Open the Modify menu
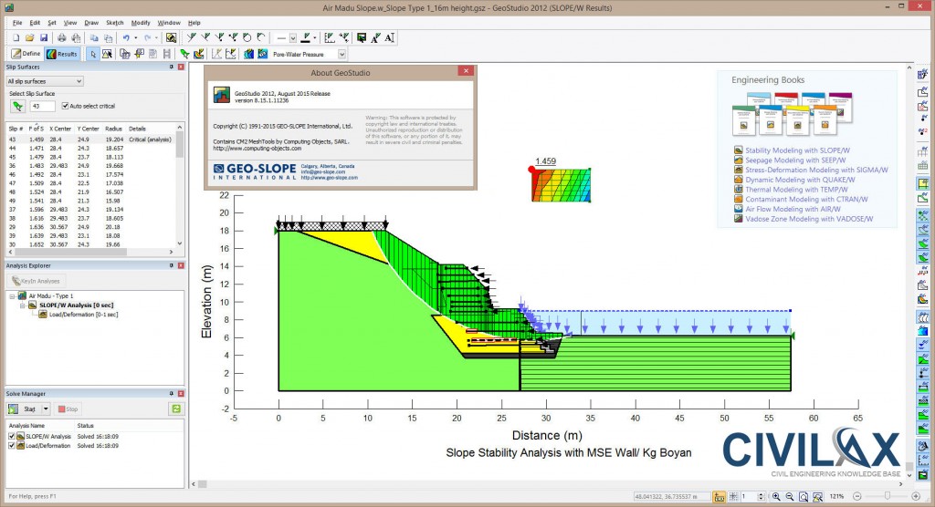This screenshot has height=507, width=935. coord(141,23)
